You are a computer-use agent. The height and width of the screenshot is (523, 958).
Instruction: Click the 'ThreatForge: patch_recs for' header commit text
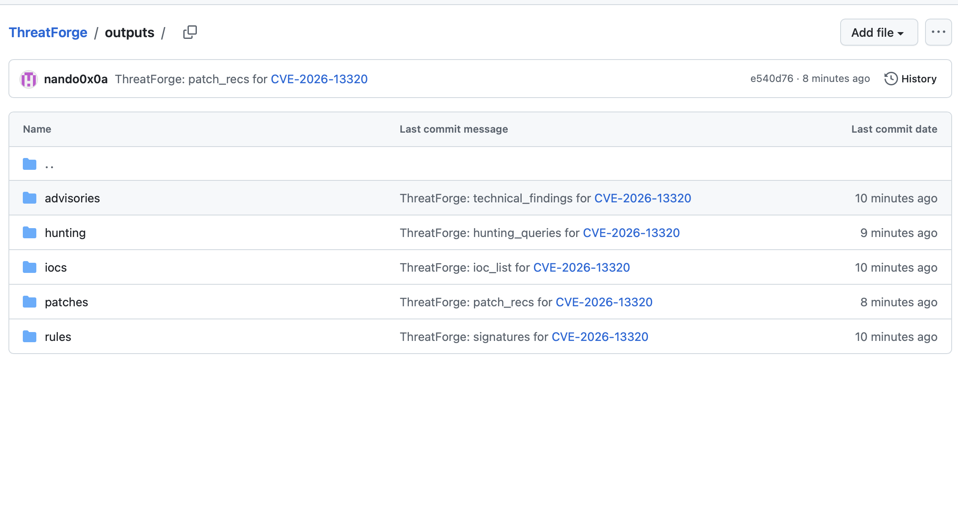tap(191, 79)
